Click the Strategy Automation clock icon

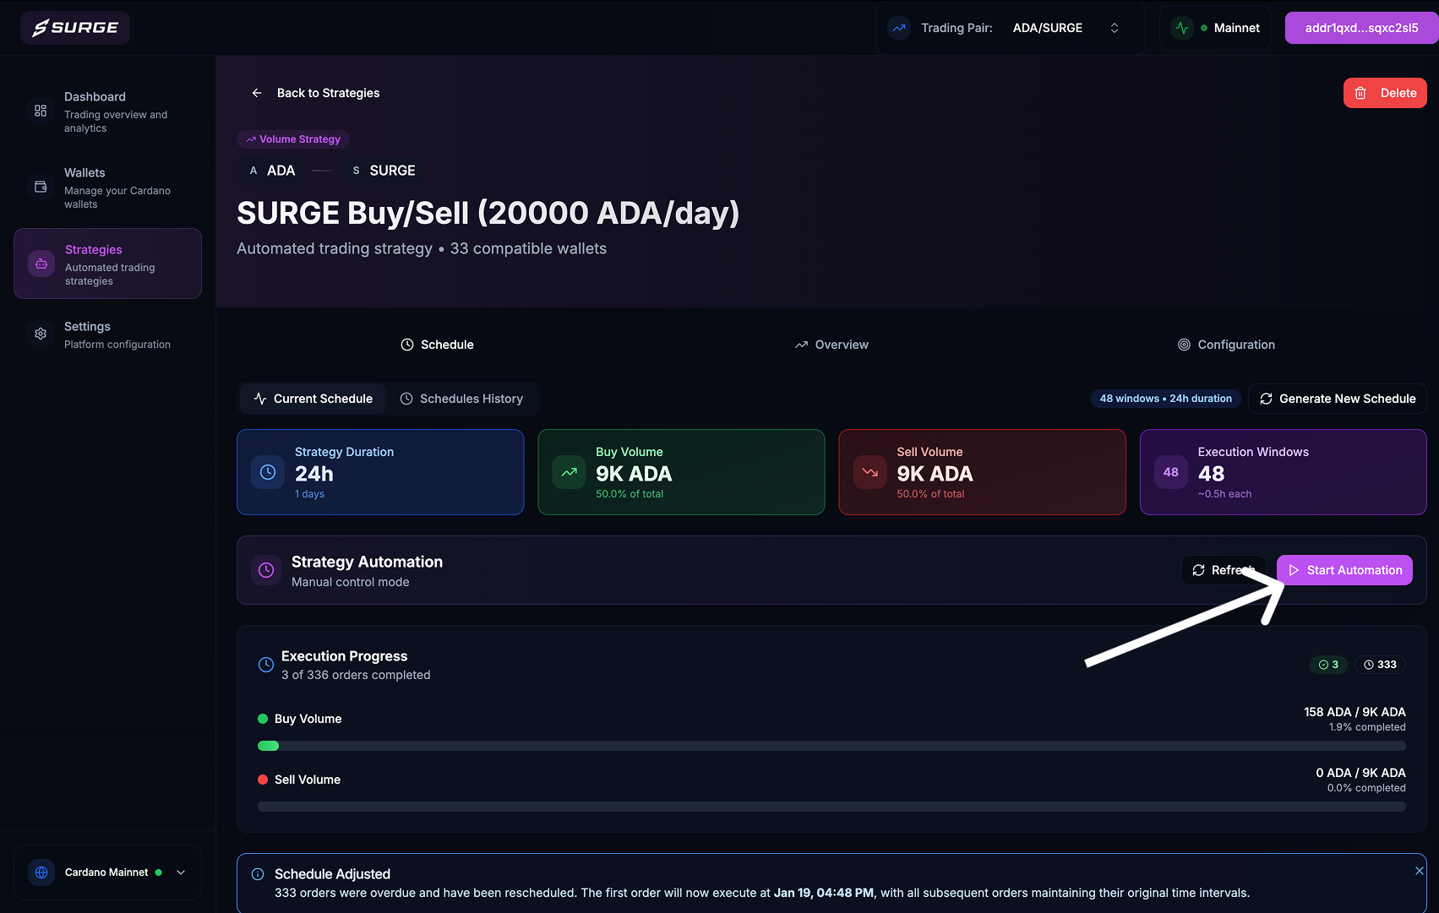click(266, 570)
